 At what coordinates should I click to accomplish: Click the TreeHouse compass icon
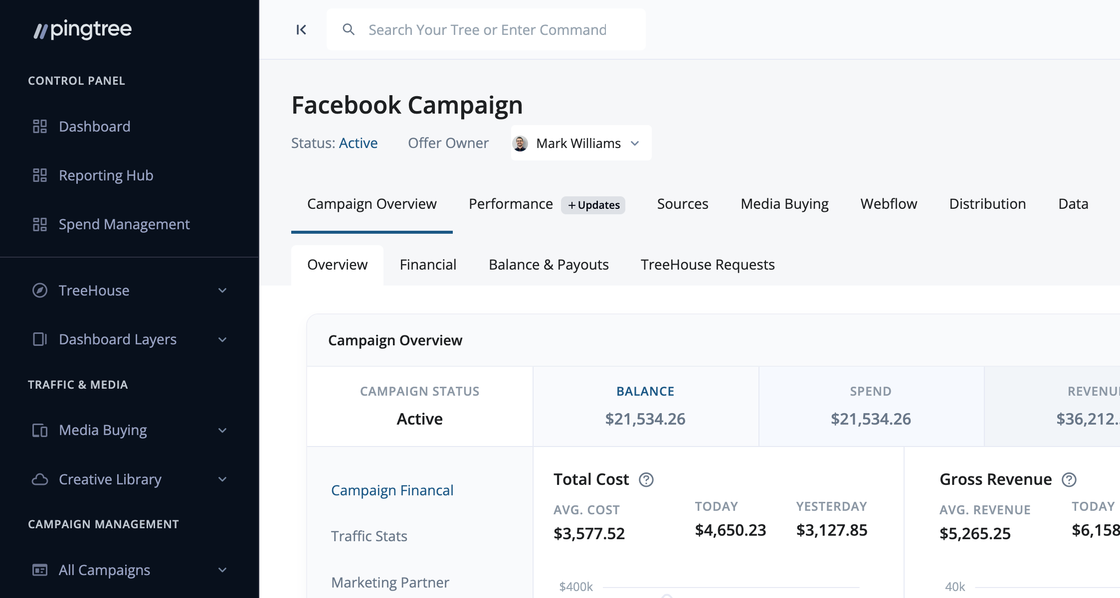pyautogui.click(x=40, y=291)
